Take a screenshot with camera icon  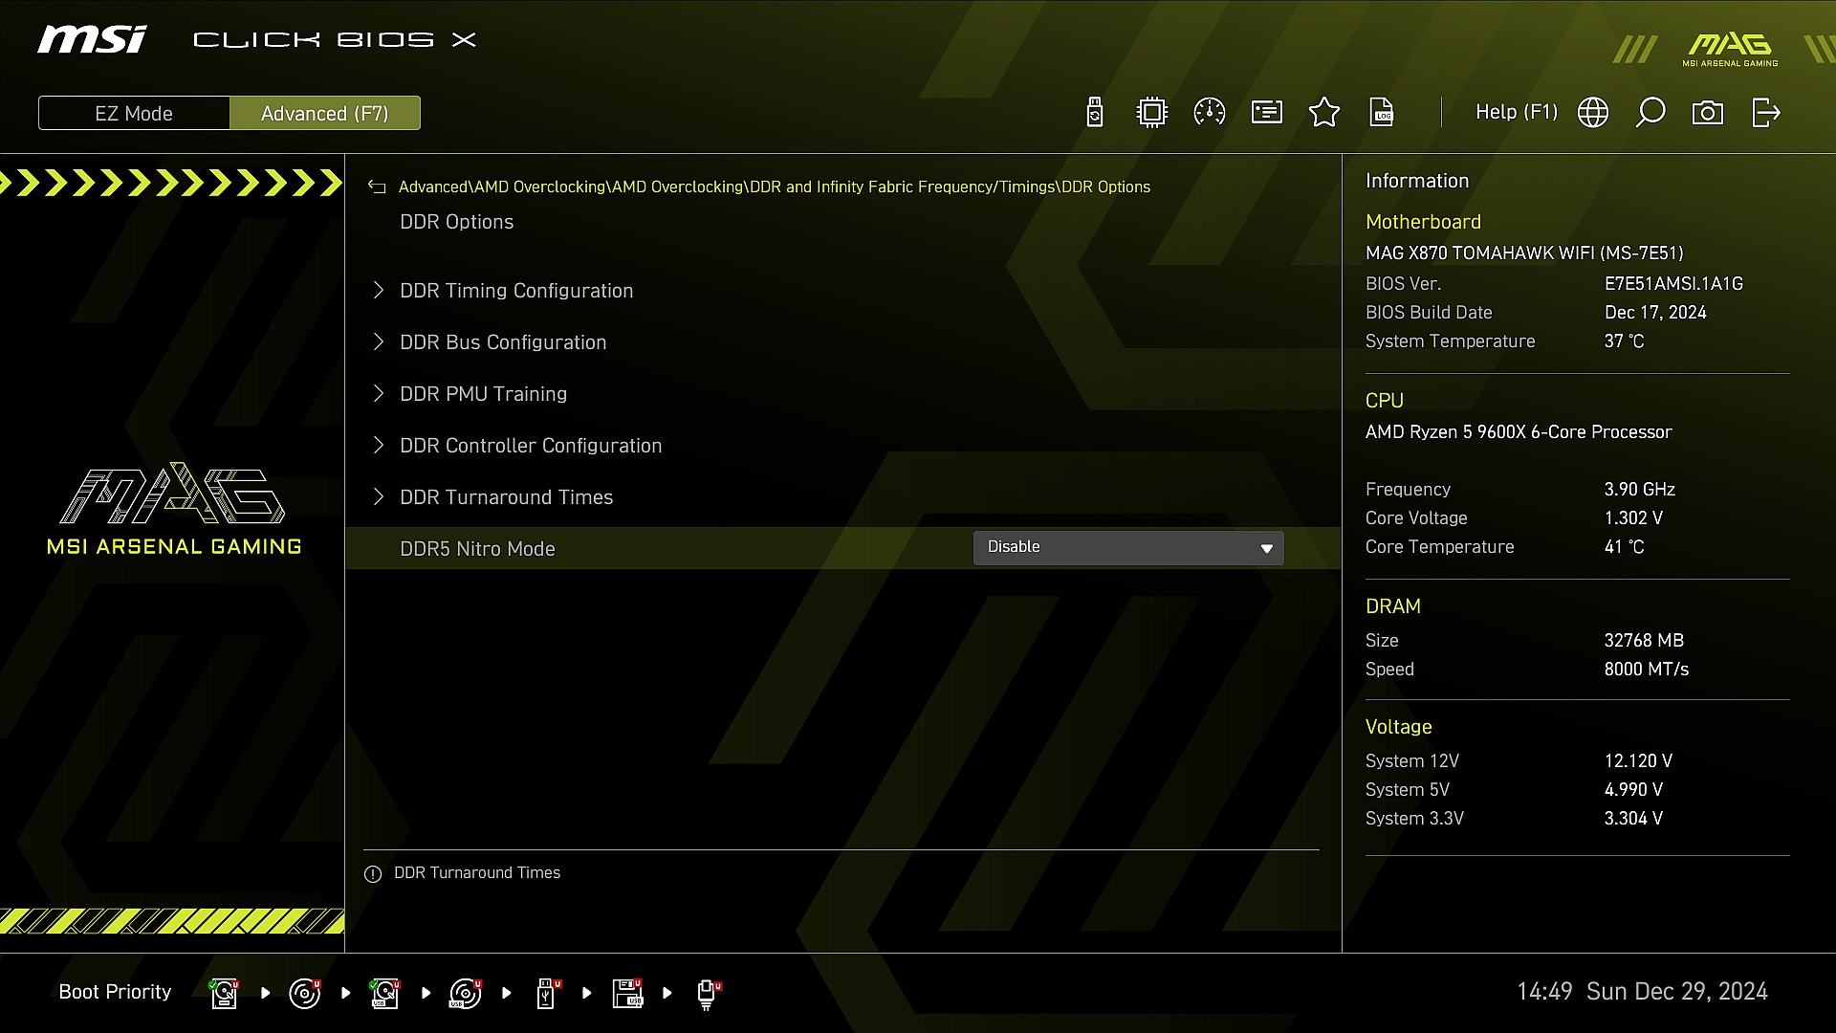pos(1708,113)
